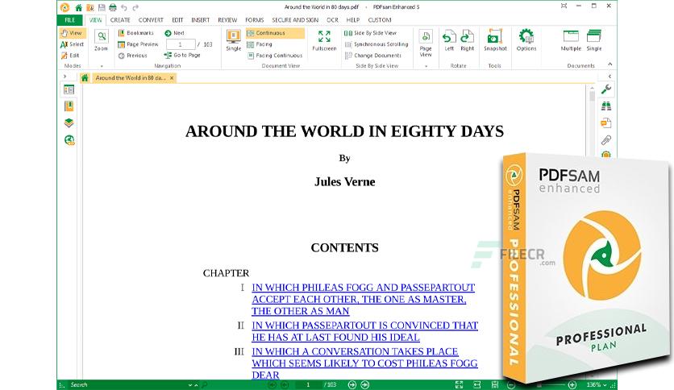Switch to Edit mode in Modes group
The width and height of the screenshot is (674, 390).
pos(70,56)
